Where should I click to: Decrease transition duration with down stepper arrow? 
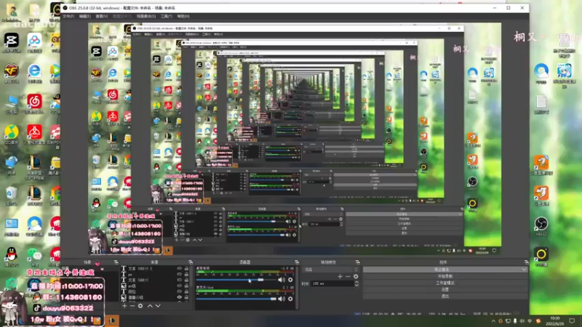click(x=356, y=285)
